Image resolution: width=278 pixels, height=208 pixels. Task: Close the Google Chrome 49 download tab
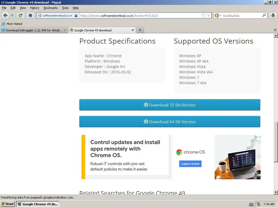point(132,30)
